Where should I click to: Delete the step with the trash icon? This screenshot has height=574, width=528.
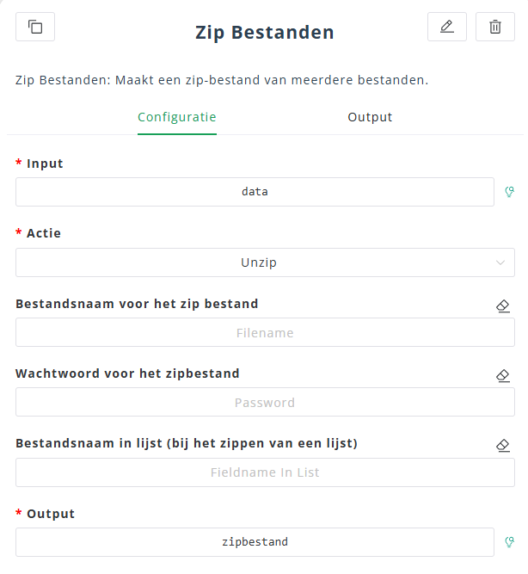(495, 27)
